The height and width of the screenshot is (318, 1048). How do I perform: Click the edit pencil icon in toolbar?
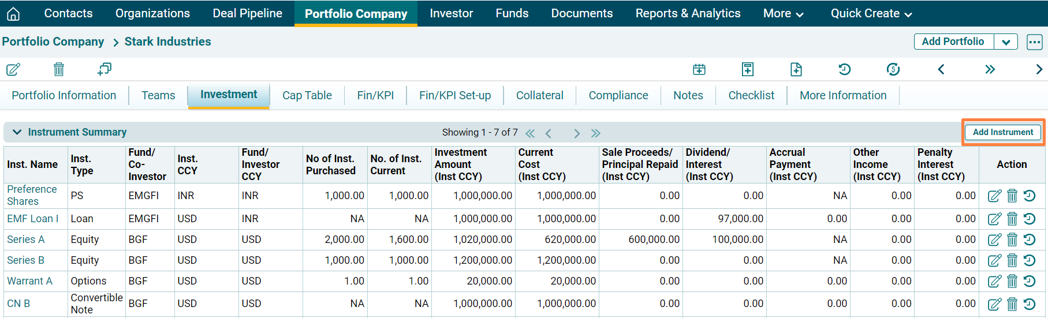13,70
